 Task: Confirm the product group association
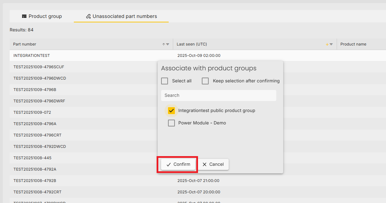coord(178,164)
